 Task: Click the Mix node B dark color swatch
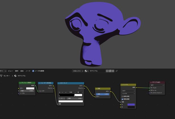point(131,107)
